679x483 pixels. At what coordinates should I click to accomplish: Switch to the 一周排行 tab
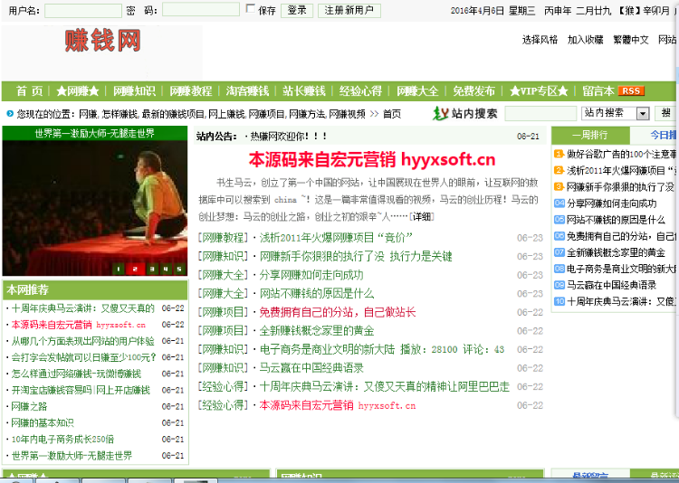pyautogui.click(x=590, y=135)
